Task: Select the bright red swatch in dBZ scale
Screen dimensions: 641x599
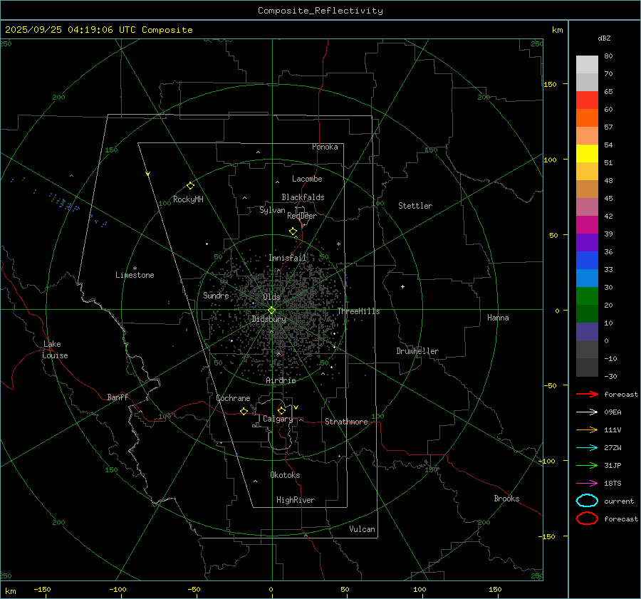Action: coord(587,100)
